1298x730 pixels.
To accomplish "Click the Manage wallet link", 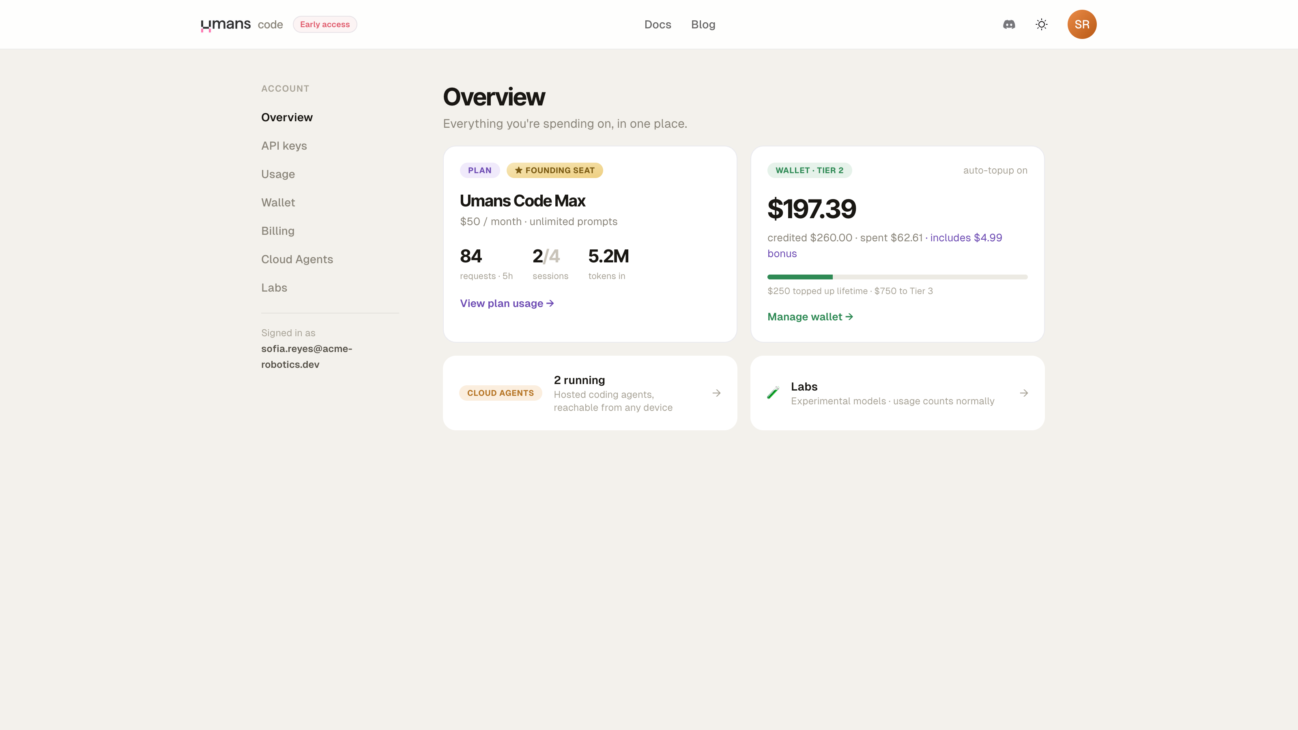I will coord(810,317).
